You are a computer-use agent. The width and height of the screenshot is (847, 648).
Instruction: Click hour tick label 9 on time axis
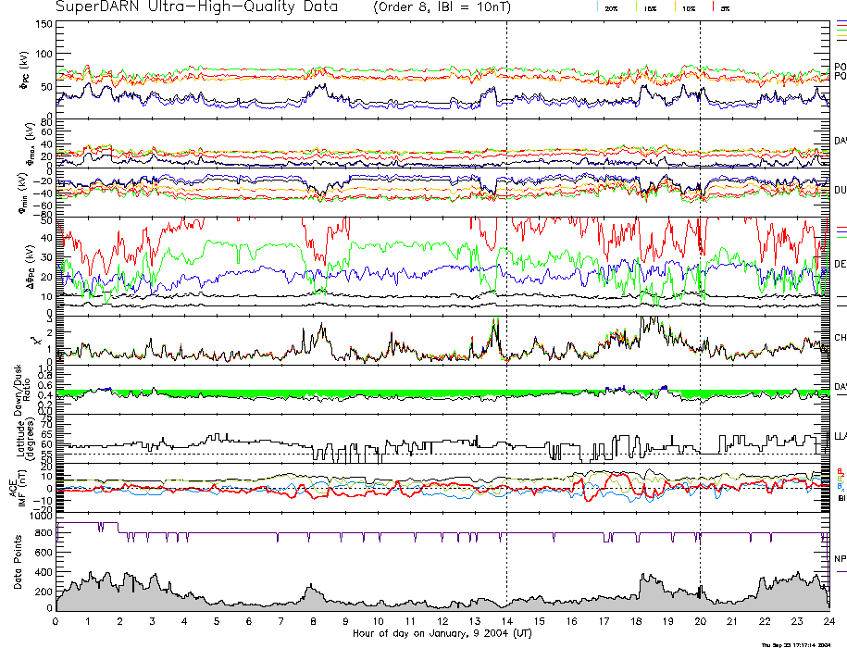(345, 621)
